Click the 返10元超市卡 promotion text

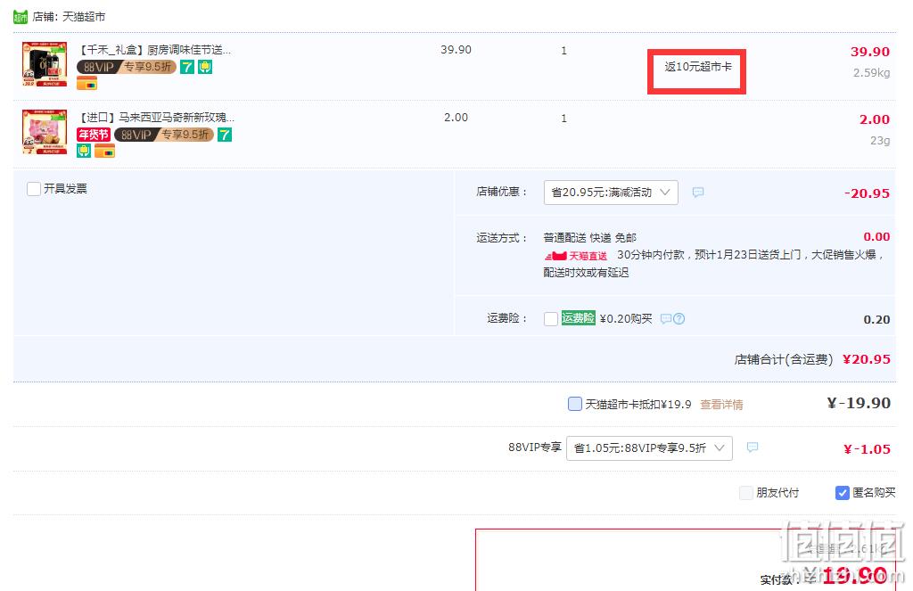click(x=698, y=67)
